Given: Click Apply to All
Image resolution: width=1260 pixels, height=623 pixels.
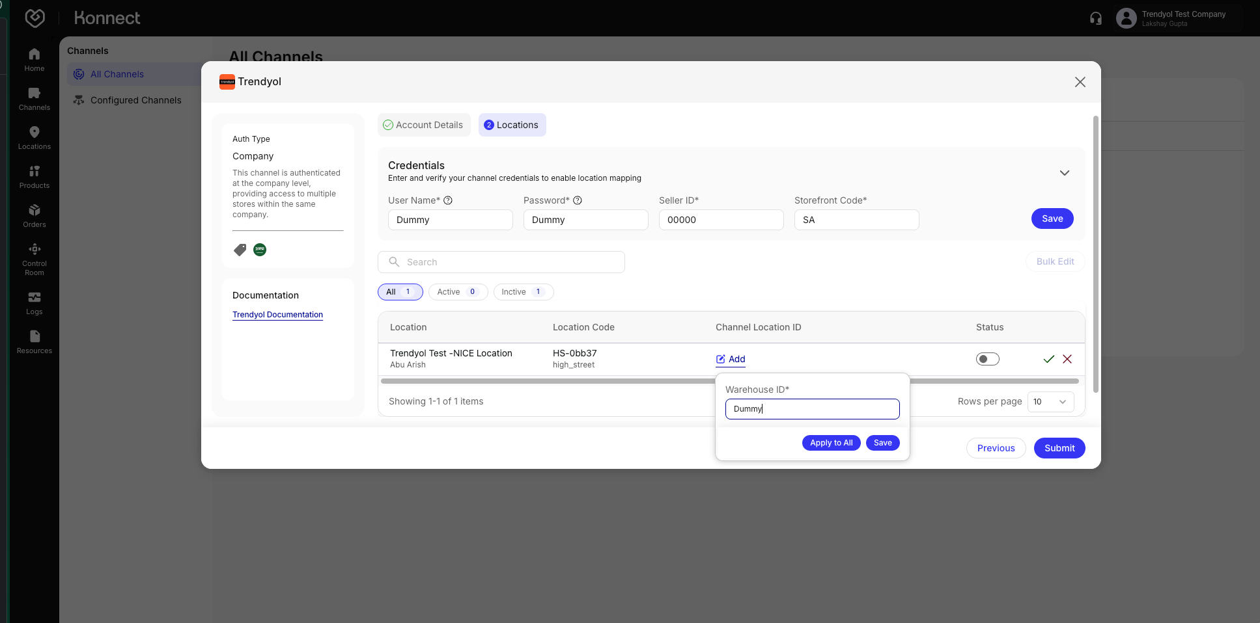Looking at the screenshot, I should click(832, 443).
